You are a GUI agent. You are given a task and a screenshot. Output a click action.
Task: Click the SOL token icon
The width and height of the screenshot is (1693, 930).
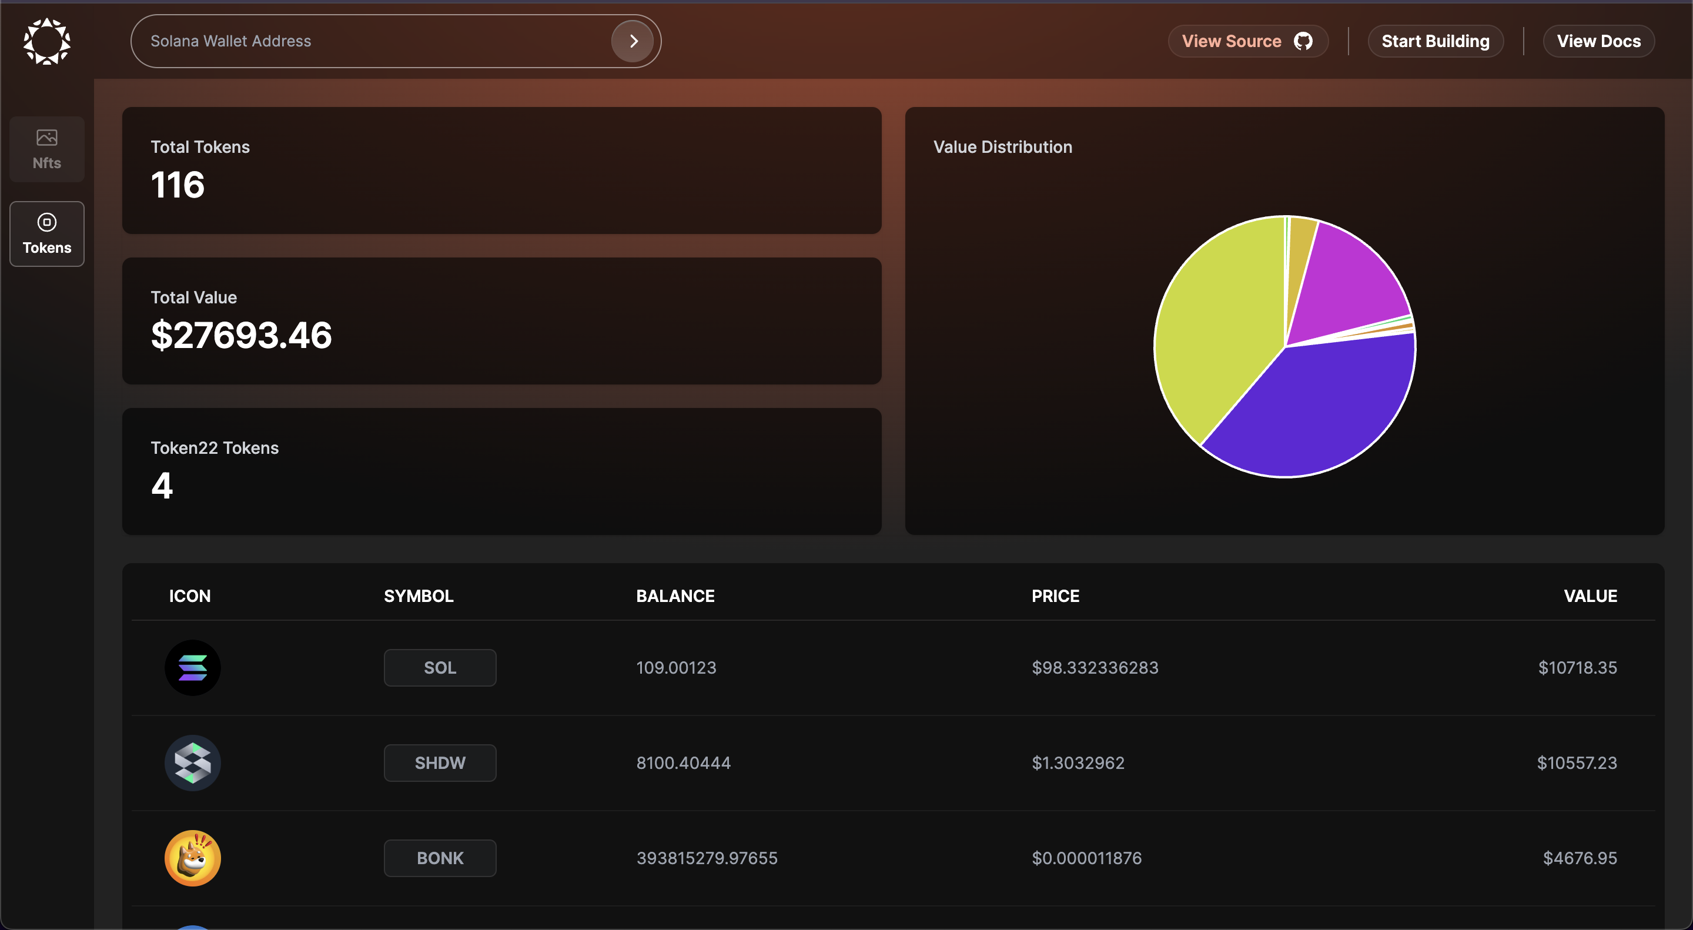click(x=193, y=668)
